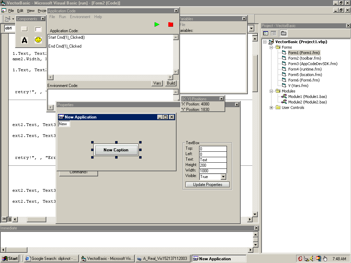
Task: Select the smiley face component
Action: (38, 40)
